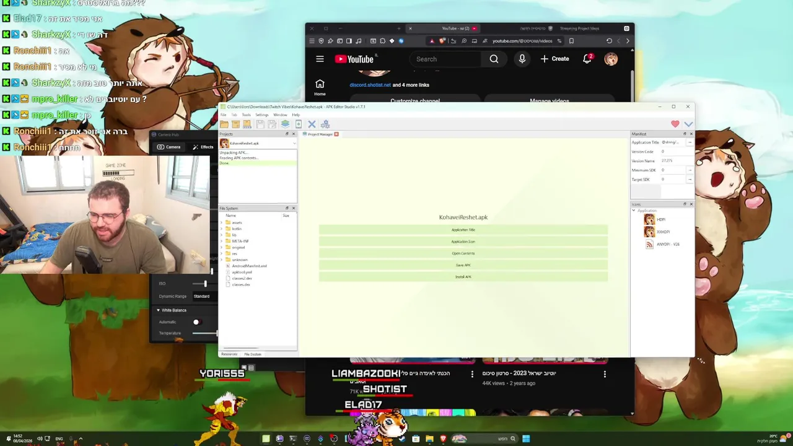
Task: Click the Application Icon button
Action: pyautogui.click(x=463, y=242)
